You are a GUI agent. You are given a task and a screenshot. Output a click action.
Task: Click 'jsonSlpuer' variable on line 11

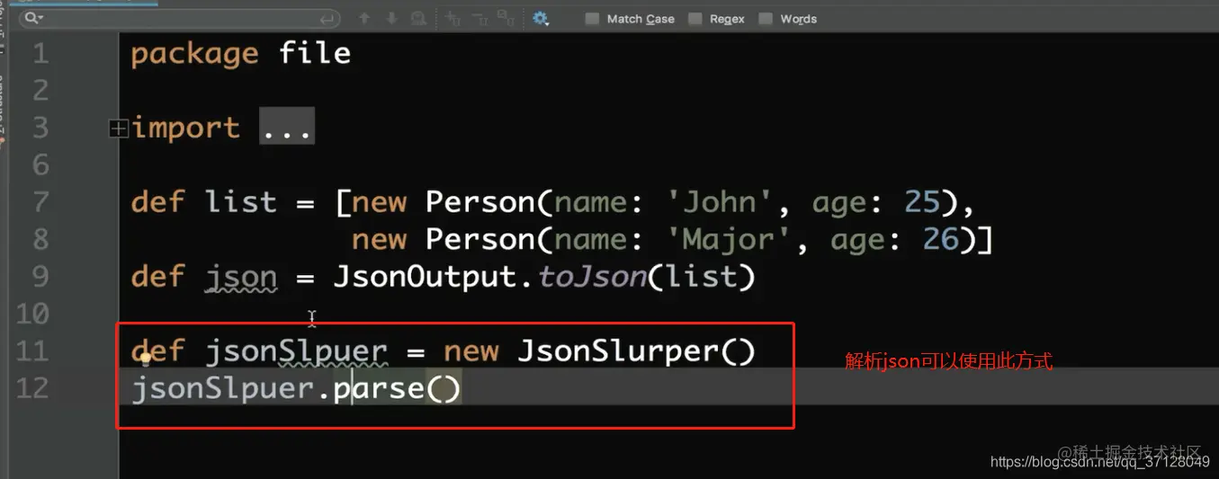pyautogui.click(x=296, y=351)
